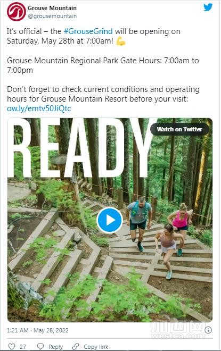
Task: Open the #GrouseGrind hashtag
Action: pyautogui.click(x=88, y=31)
